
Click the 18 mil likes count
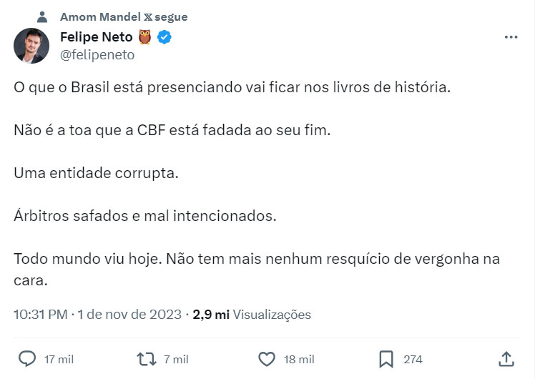299,359
